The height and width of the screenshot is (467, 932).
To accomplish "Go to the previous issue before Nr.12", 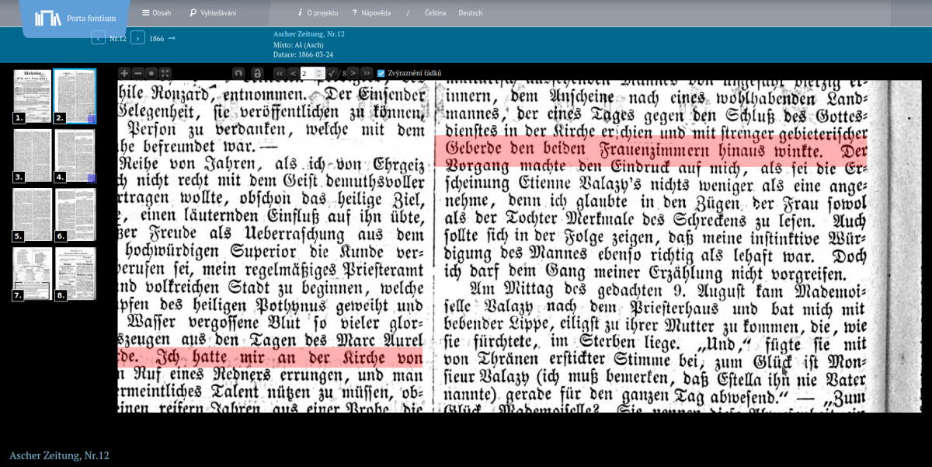I will pos(98,38).
